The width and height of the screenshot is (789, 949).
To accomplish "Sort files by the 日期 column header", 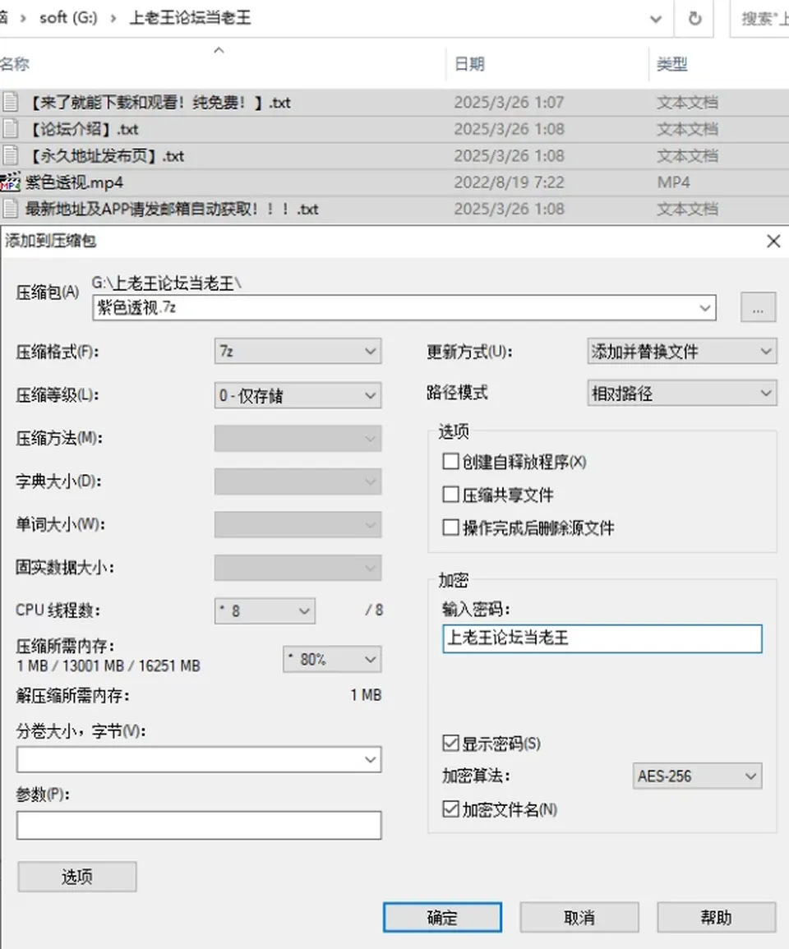I will (x=469, y=63).
